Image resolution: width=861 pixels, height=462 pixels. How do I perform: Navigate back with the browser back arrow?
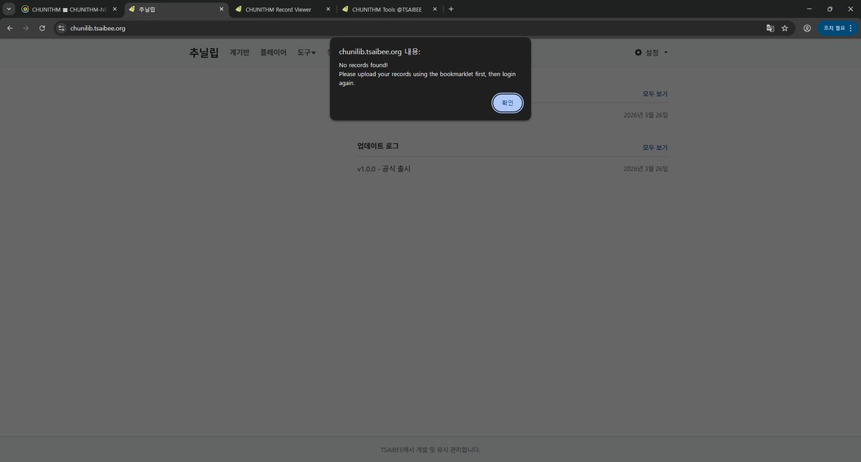tap(9, 28)
